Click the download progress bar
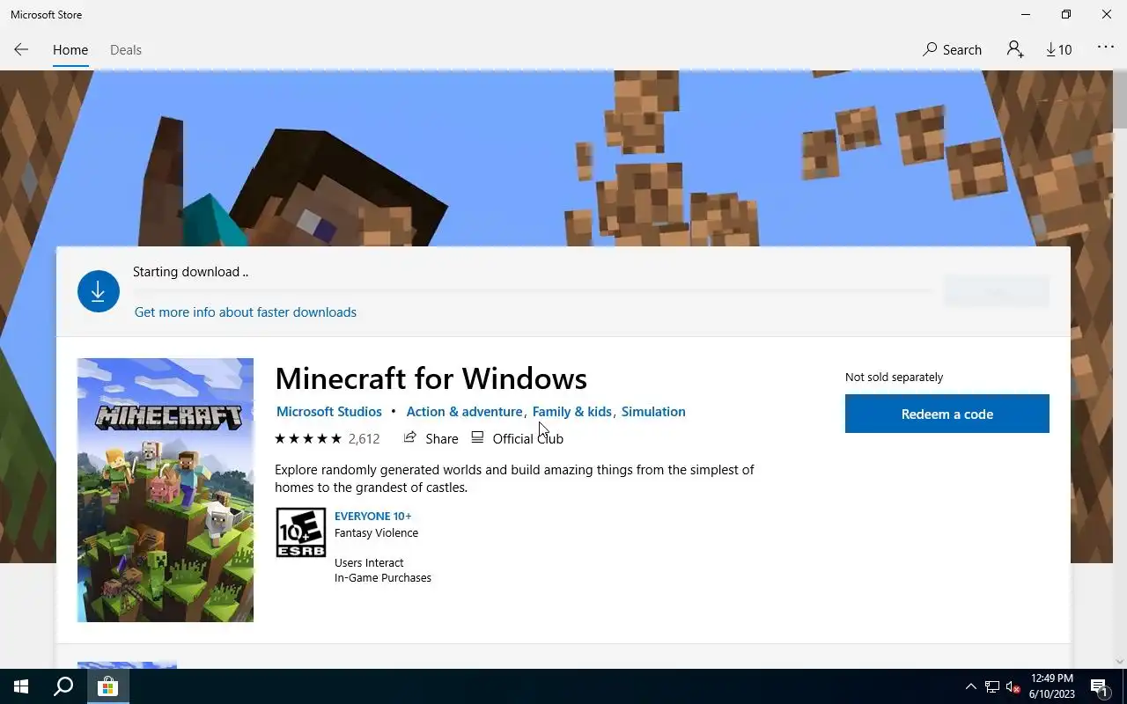The image size is (1127, 704). tap(533, 290)
